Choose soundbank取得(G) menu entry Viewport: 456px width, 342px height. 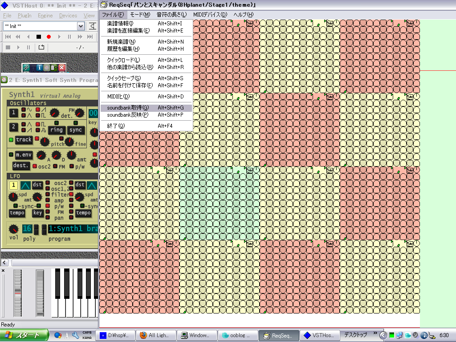pyautogui.click(x=146, y=108)
